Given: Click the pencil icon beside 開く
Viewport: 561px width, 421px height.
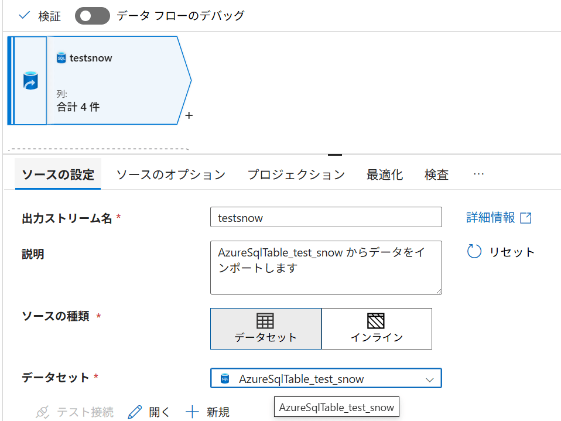Looking at the screenshot, I should 135,412.
